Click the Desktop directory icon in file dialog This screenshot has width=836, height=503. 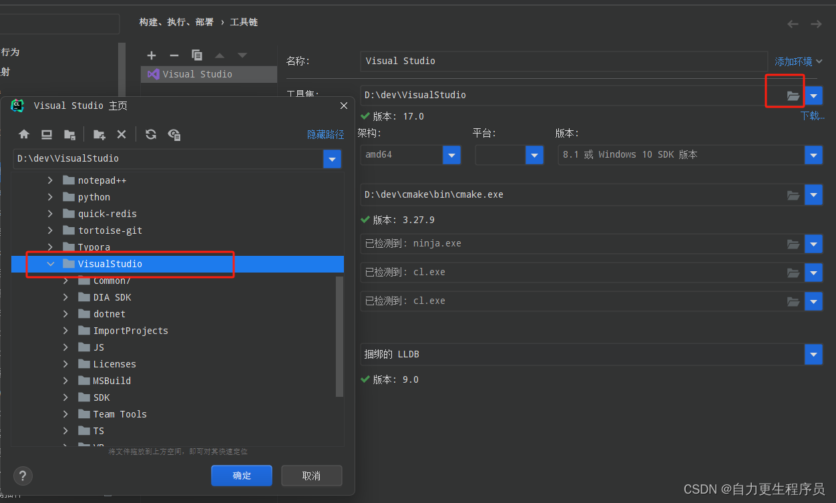47,134
